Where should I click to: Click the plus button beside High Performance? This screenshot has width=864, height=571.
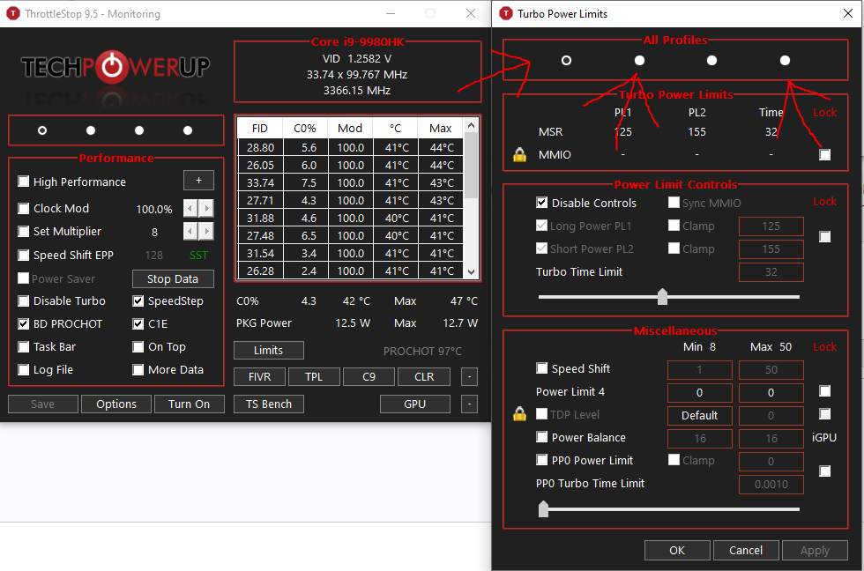[x=198, y=181]
